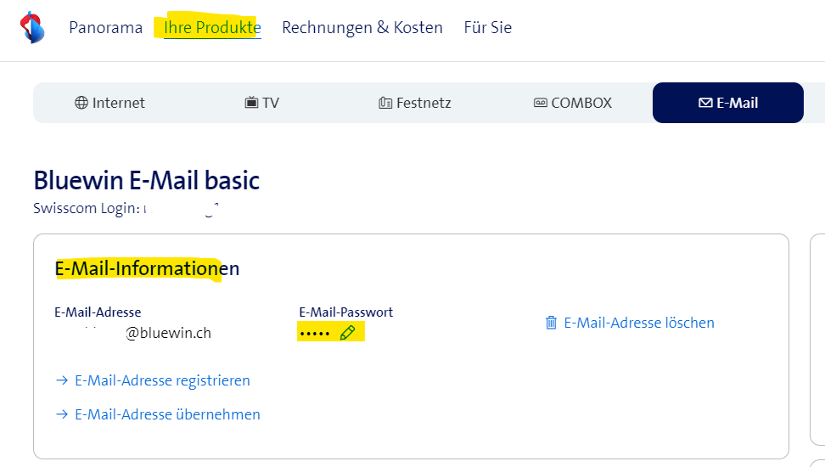825x467 pixels.
Task: Click the Bluewin E-Mail basic heading
Action: (x=146, y=181)
